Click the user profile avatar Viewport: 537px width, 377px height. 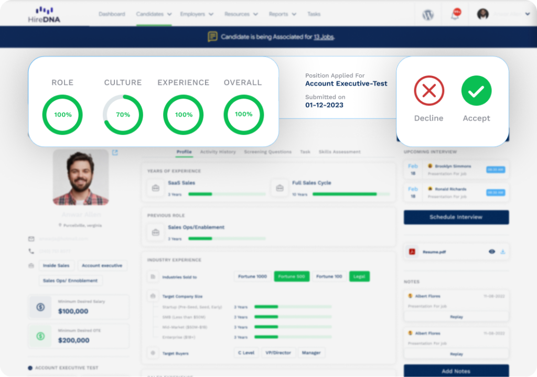point(483,14)
